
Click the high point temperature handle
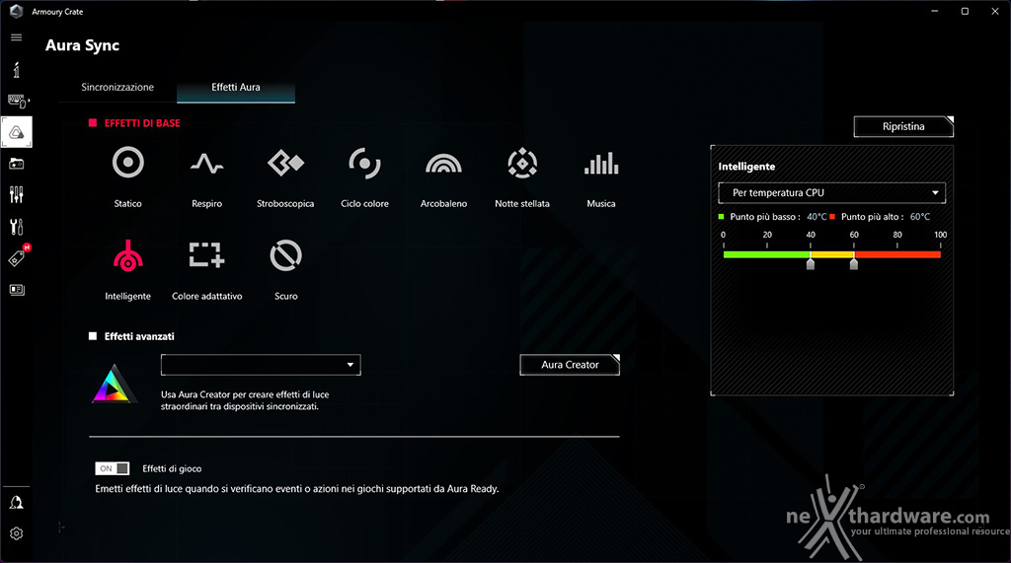pyautogui.click(x=854, y=263)
